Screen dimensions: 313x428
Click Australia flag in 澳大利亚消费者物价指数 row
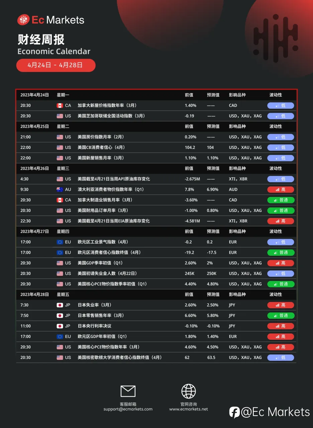60,189
